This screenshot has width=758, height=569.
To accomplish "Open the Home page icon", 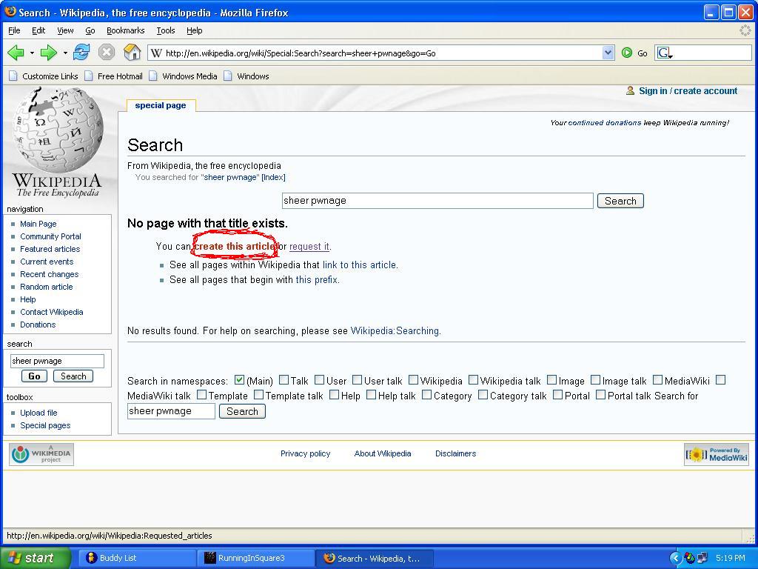I will point(132,52).
